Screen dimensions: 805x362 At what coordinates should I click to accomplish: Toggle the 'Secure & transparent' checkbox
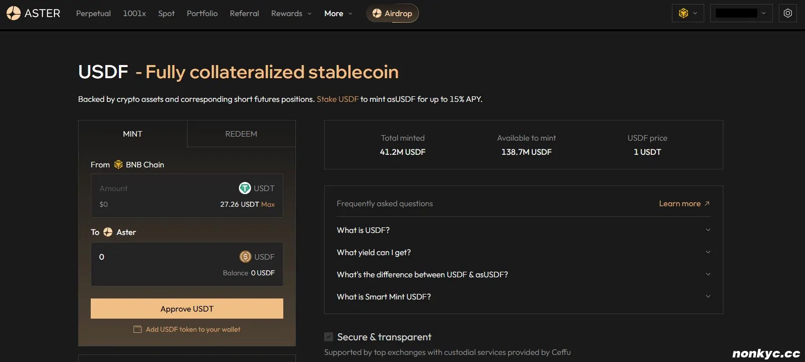click(x=328, y=336)
